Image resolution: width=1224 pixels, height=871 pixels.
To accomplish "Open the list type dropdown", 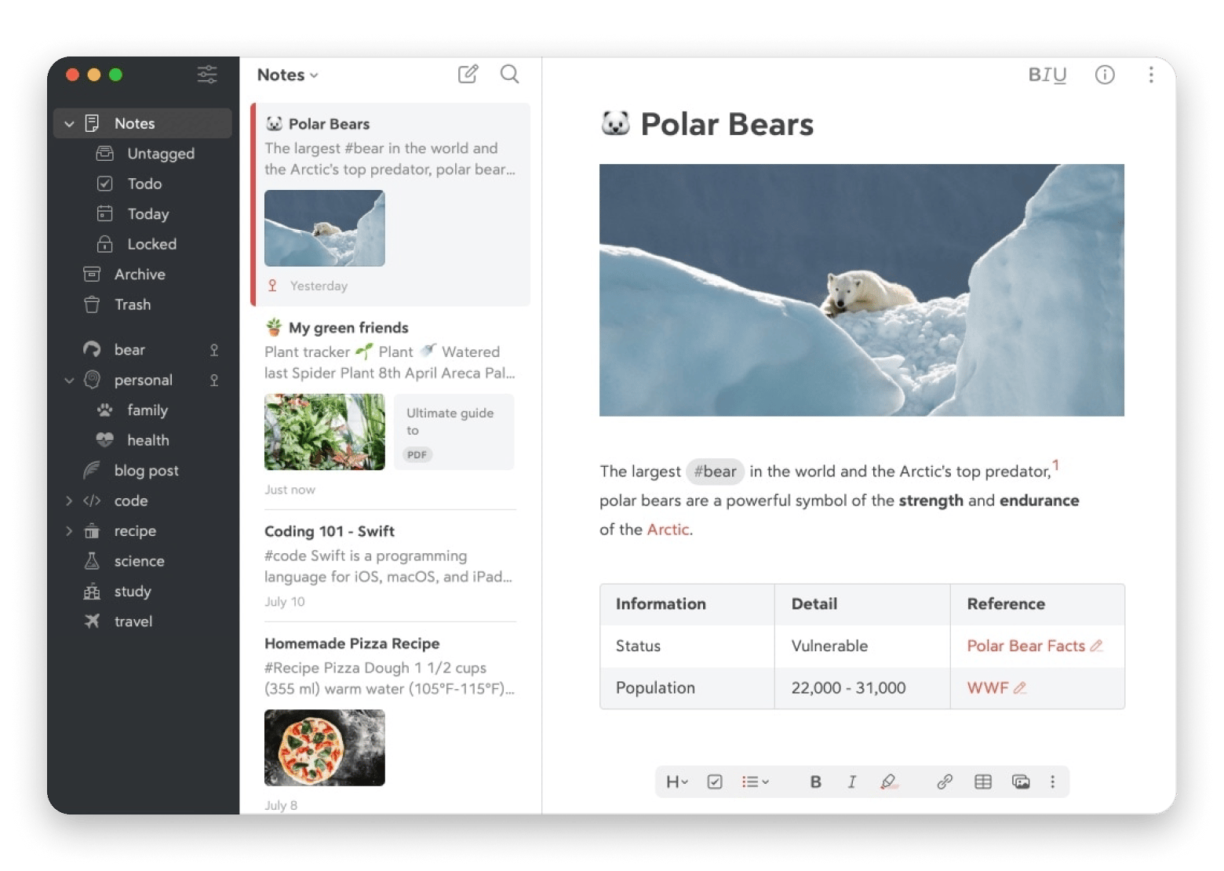I will pyautogui.click(x=755, y=782).
